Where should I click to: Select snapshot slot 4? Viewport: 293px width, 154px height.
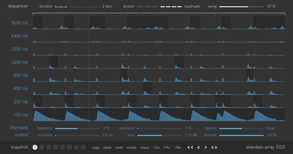[x=56, y=147]
